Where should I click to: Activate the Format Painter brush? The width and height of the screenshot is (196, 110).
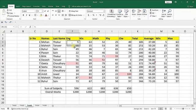[8, 16]
